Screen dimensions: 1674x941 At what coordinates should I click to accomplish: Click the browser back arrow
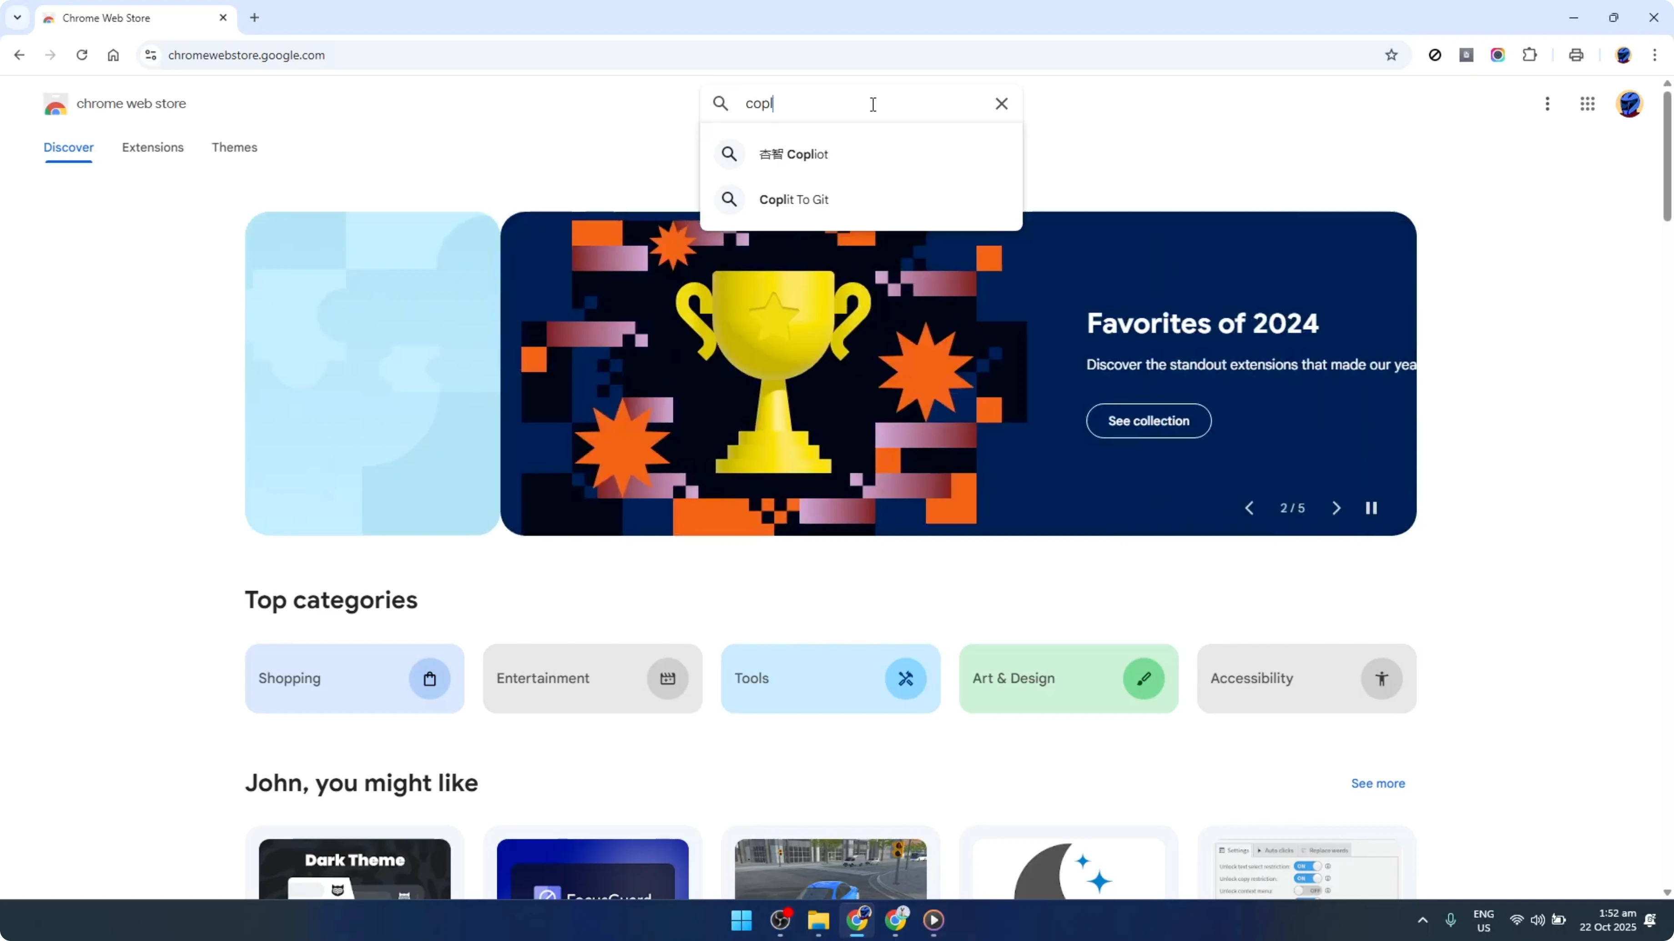[x=19, y=55]
